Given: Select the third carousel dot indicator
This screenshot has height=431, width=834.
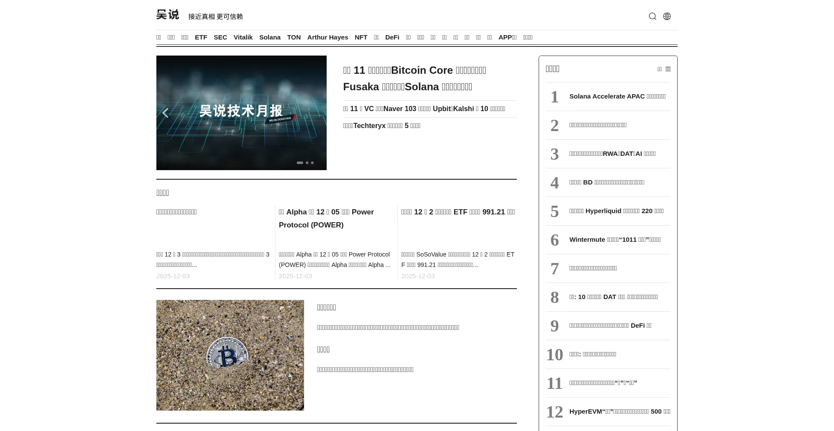Looking at the screenshot, I should (312, 163).
